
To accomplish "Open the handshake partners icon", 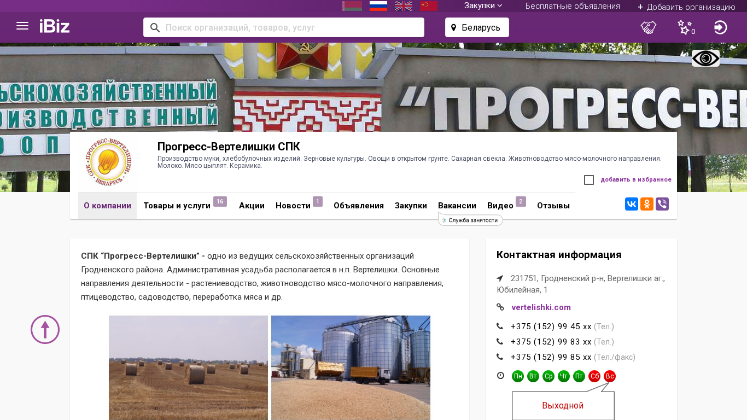I will [649, 27].
